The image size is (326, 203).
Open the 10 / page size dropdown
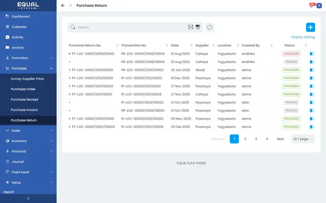303,139
